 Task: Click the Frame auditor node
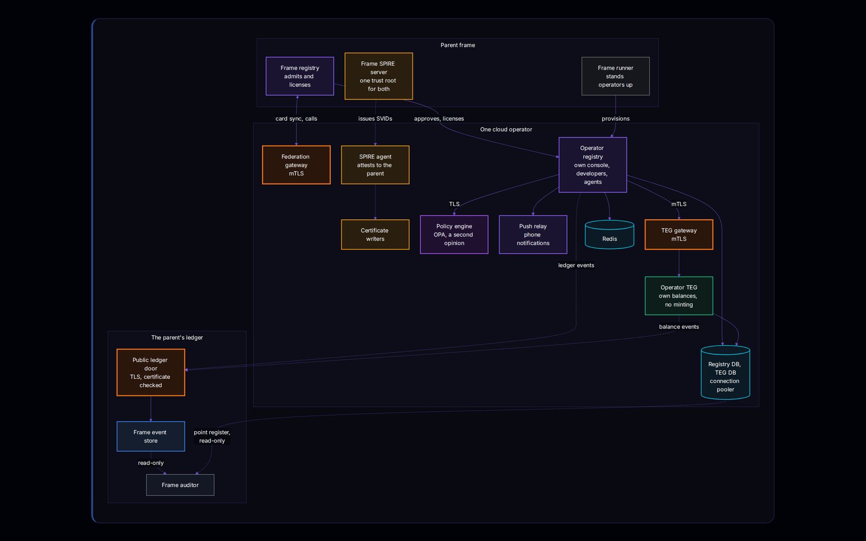(x=180, y=485)
